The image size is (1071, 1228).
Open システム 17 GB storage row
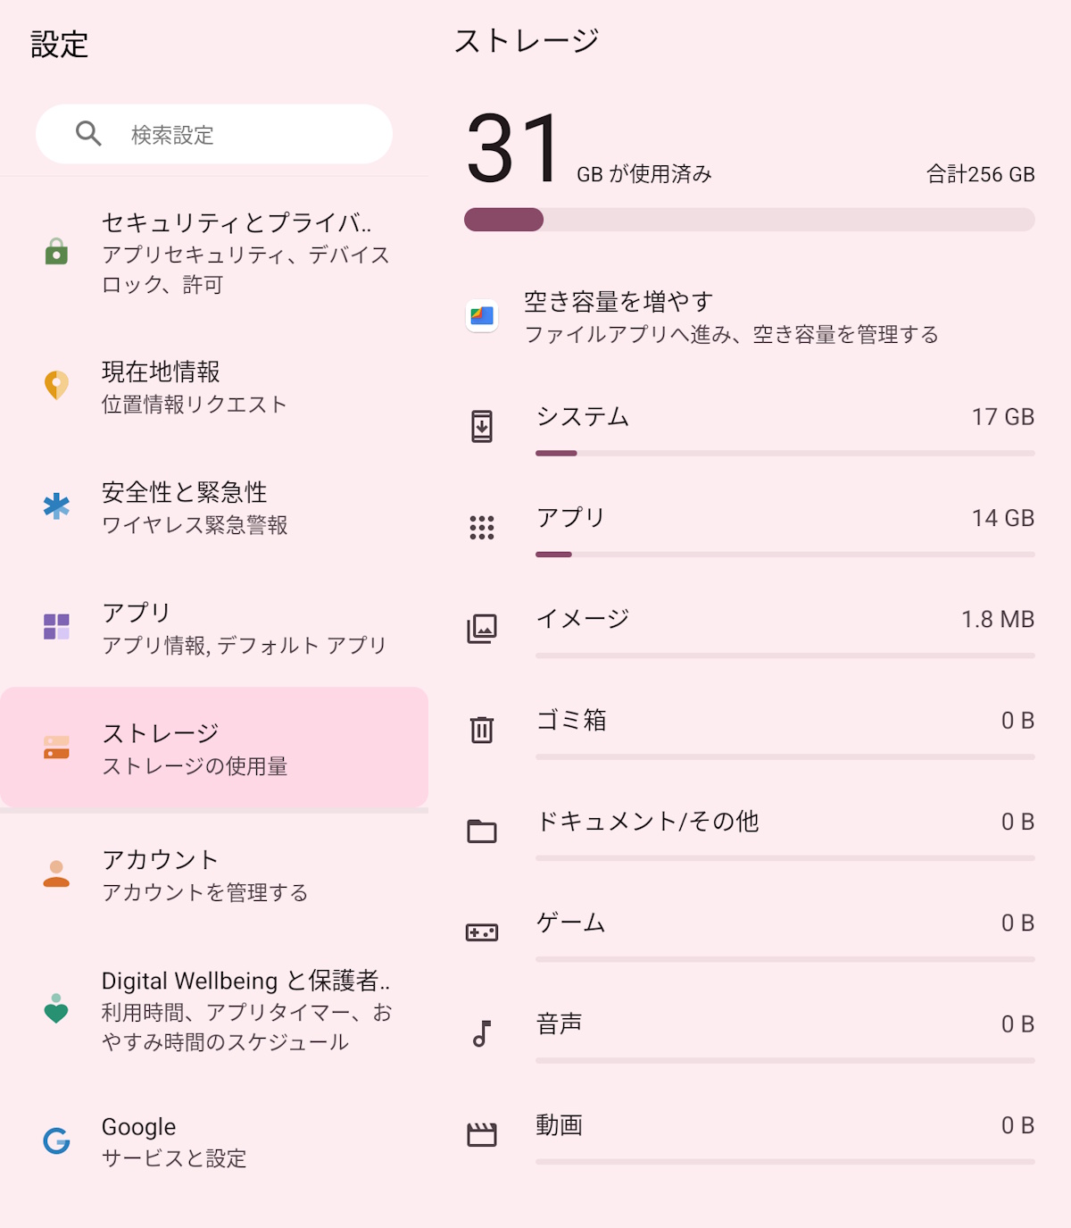coord(784,418)
